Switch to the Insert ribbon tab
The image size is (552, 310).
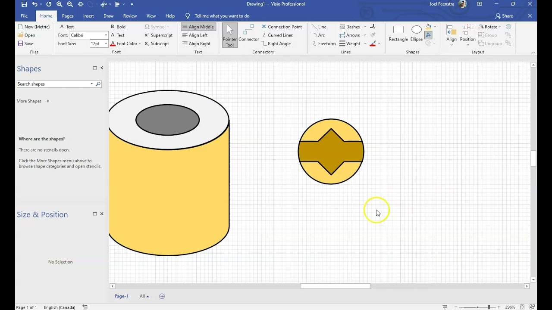click(x=88, y=16)
